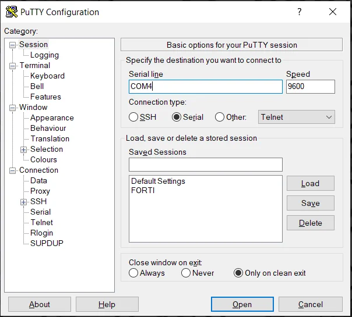Open Data settings category

[x=38, y=180]
